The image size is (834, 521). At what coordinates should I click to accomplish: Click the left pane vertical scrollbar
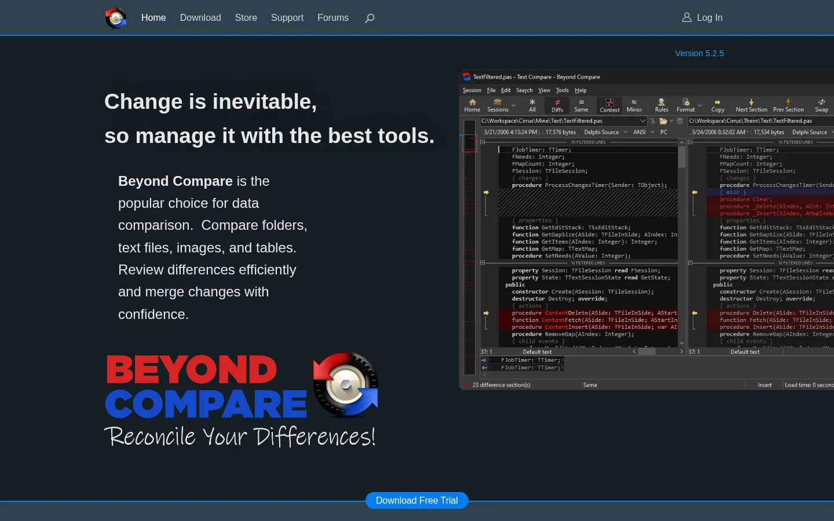click(x=682, y=243)
